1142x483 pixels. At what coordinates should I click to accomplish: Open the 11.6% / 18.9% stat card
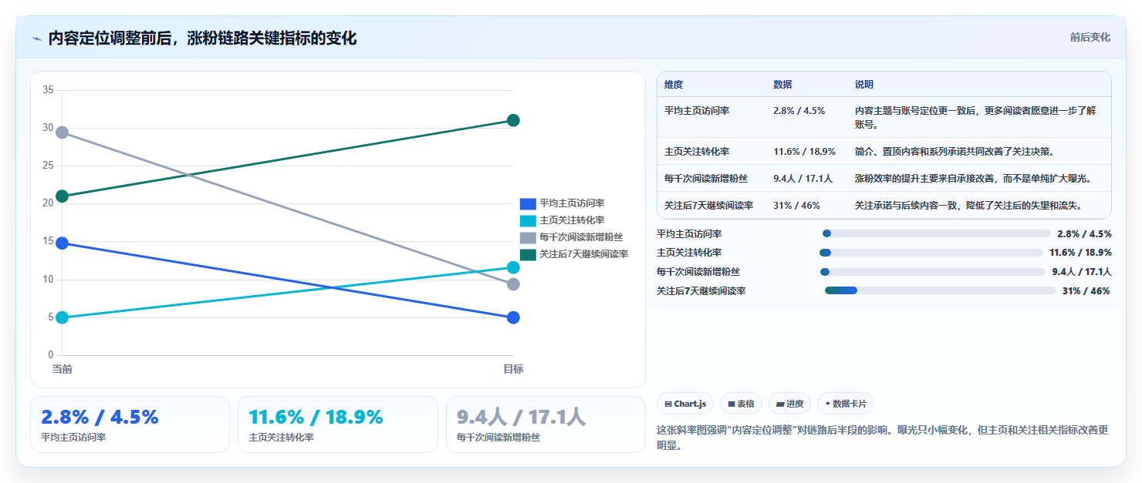(337, 424)
